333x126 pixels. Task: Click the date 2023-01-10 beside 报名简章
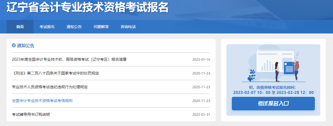(201, 60)
